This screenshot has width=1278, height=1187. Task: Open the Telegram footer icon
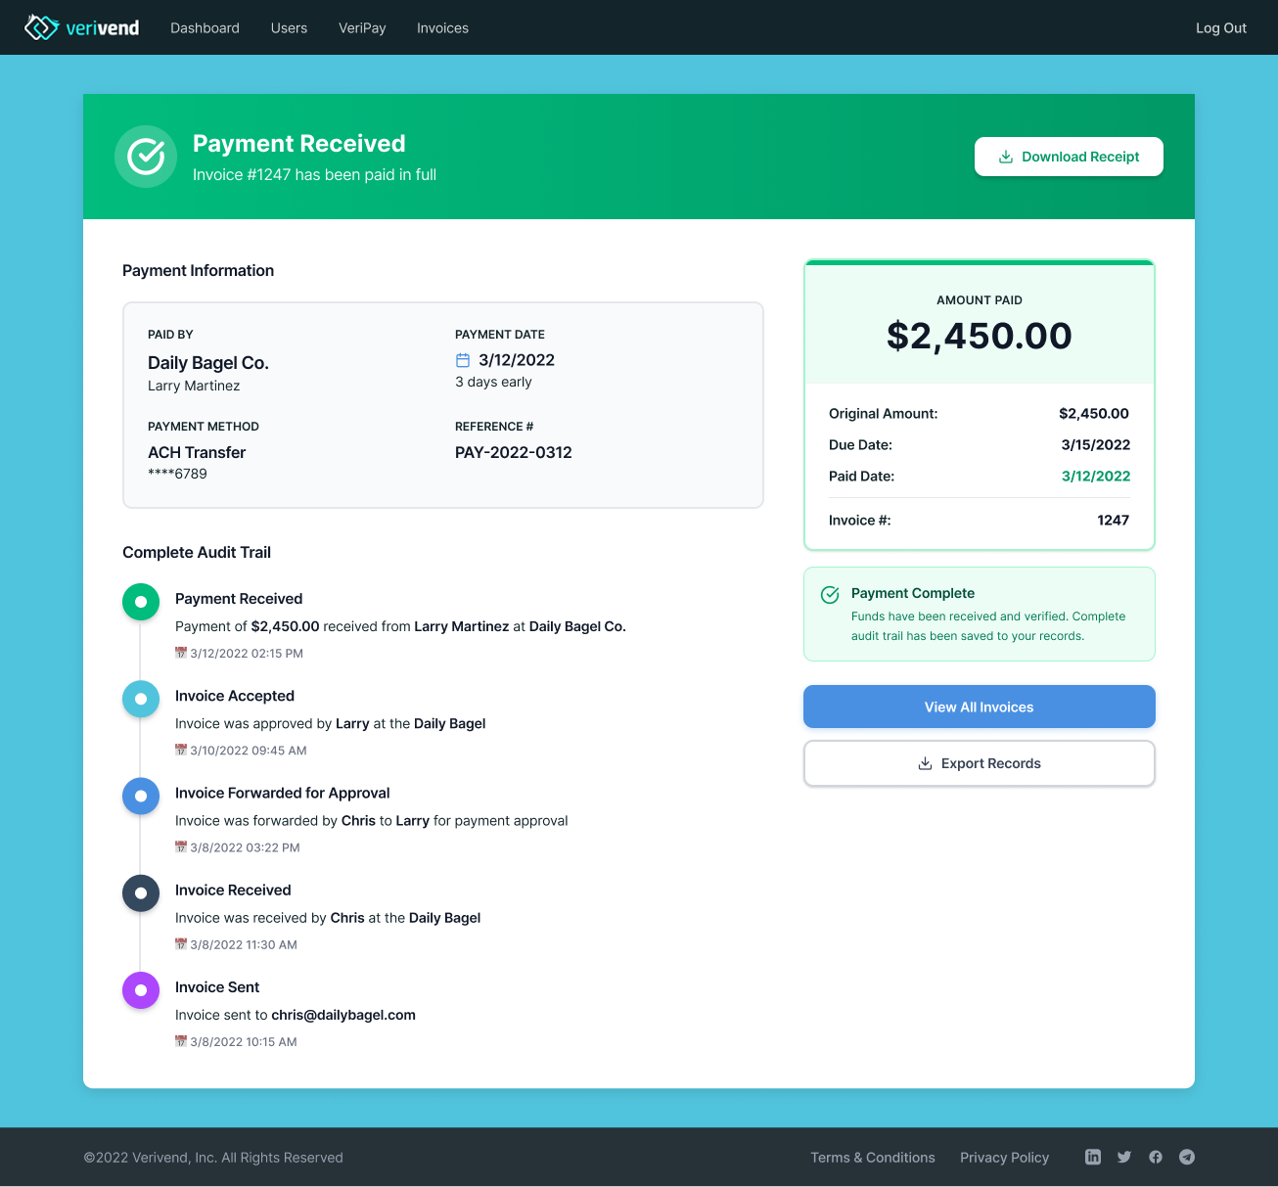click(1187, 1157)
